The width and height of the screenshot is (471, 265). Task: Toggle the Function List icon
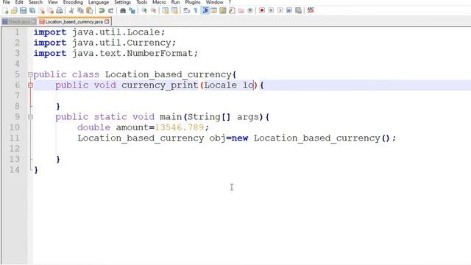[x=232, y=11]
